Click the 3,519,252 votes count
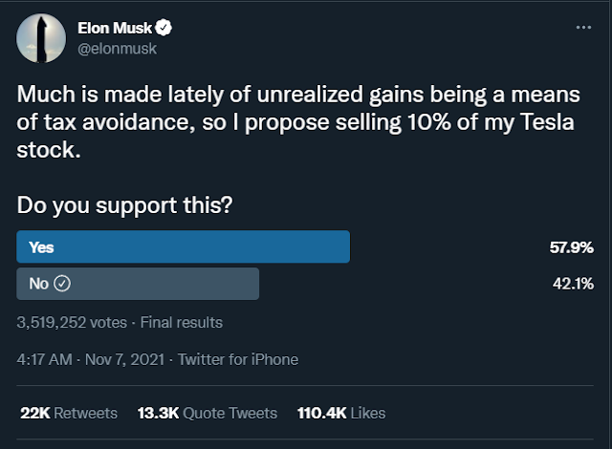Viewport: 612px width, 449px height. pyautogui.click(x=73, y=323)
